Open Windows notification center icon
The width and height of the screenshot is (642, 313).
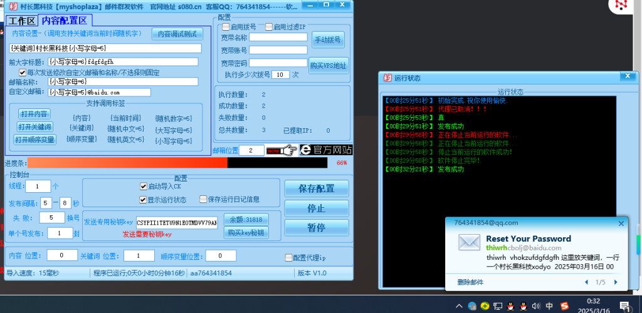pos(624,306)
